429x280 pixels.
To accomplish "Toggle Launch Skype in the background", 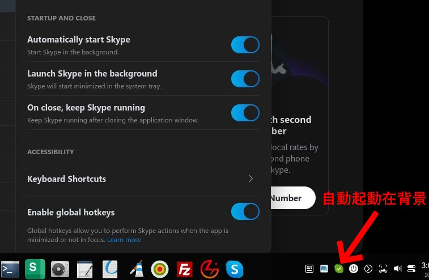I will [x=245, y=79].
